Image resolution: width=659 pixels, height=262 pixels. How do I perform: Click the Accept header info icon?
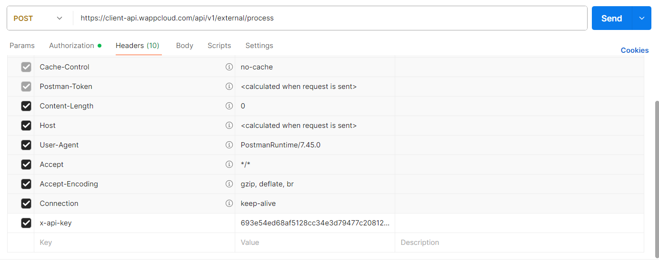click(x=229, y=165)
